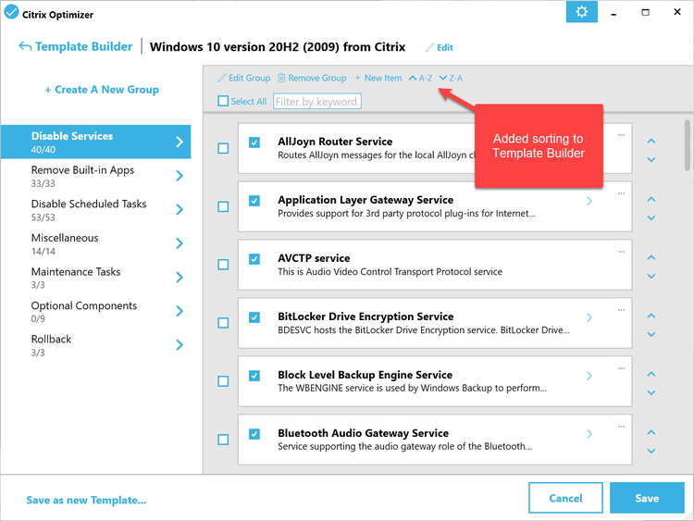Open Remove Built-in Apps group
The width and height of the screenshot is (694, 521).
tap(95, 176)
